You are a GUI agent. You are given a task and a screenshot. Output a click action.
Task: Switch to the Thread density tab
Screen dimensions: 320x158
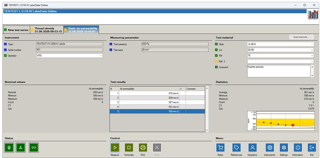coord(47,30)
